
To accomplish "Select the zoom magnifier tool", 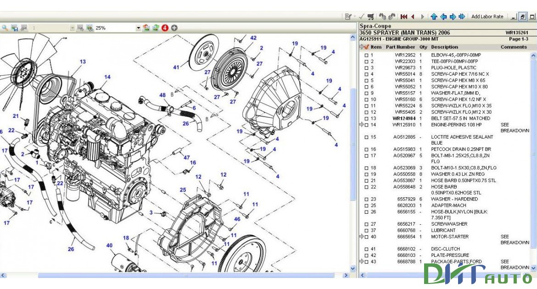I will 5,28.
